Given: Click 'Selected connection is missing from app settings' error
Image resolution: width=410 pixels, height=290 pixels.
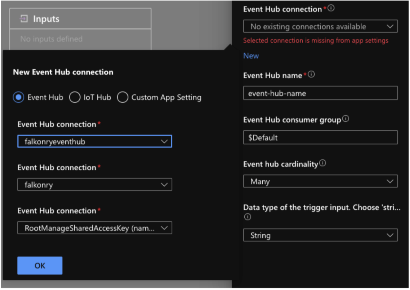Looking at the screenshot, I should (316, 41).
